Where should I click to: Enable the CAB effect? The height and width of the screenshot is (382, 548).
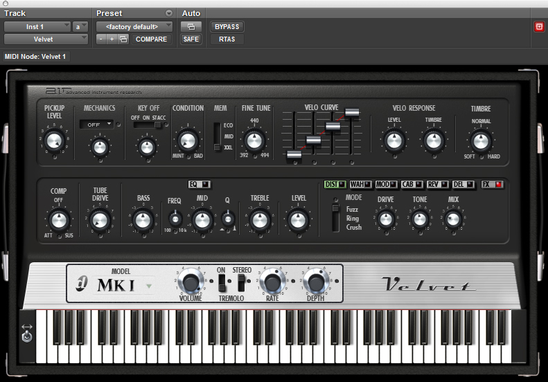click(412, 184)
